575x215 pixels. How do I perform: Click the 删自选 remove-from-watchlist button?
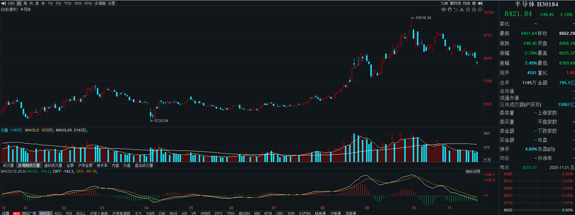coord(455,3)
